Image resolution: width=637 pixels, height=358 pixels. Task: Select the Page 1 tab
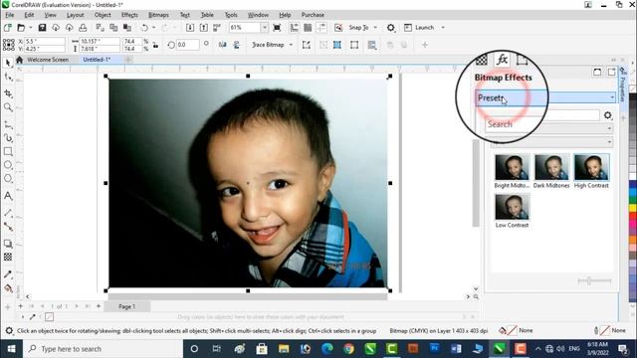(x=126, y=306)
